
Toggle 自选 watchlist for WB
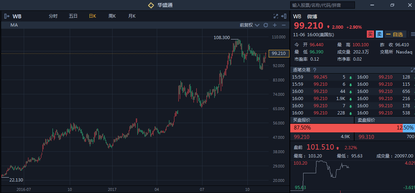point(395,34)
